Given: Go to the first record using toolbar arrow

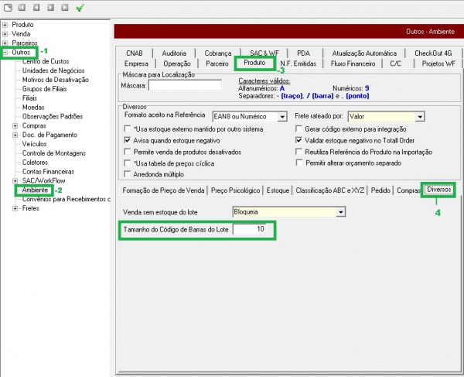Looking at the screenshot, I should pos(23,8).
